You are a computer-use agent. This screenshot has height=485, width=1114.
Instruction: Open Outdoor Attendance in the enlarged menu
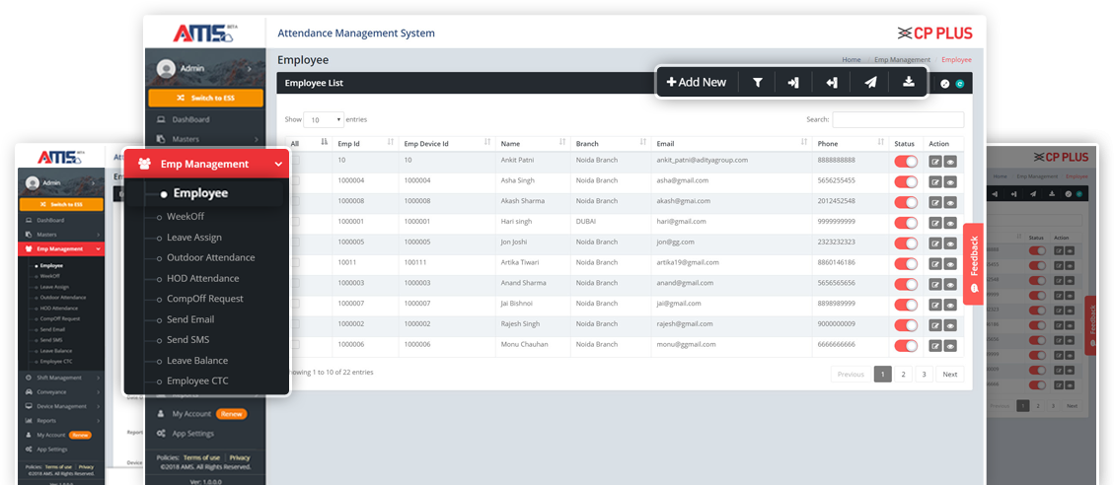click(211, 257)
